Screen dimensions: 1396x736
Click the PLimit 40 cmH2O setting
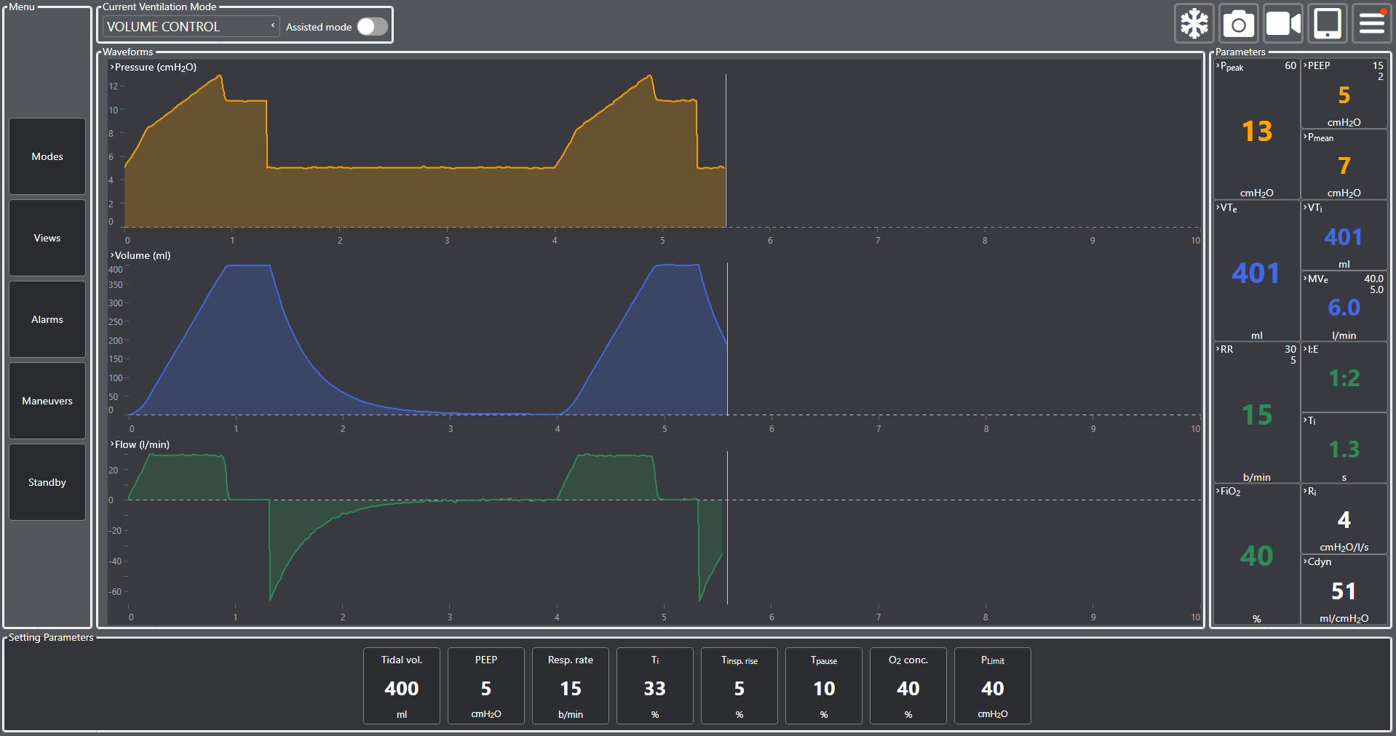click(x=993, y=686)
